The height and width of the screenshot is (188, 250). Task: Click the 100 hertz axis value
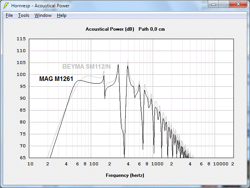coord(94,164)
